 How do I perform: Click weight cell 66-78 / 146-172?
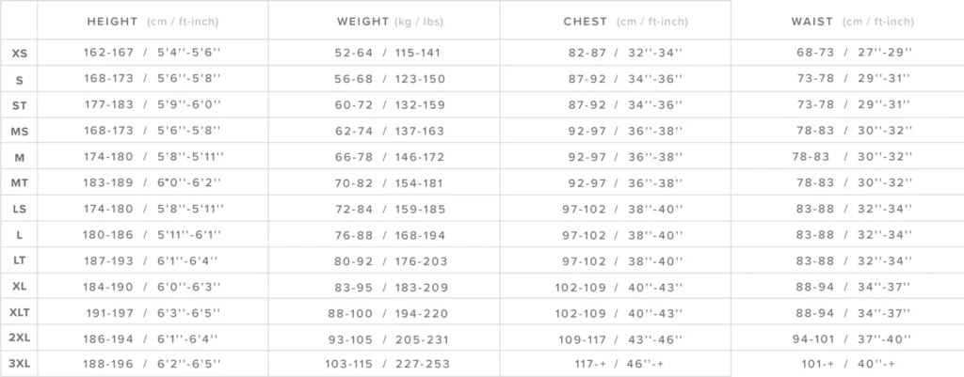[390, 157]
